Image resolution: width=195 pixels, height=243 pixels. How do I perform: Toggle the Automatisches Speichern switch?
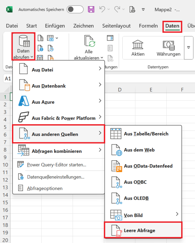75,9
